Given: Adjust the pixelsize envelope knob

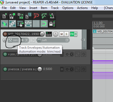Looking at the screenshot, I should click(x=40, y=69).
